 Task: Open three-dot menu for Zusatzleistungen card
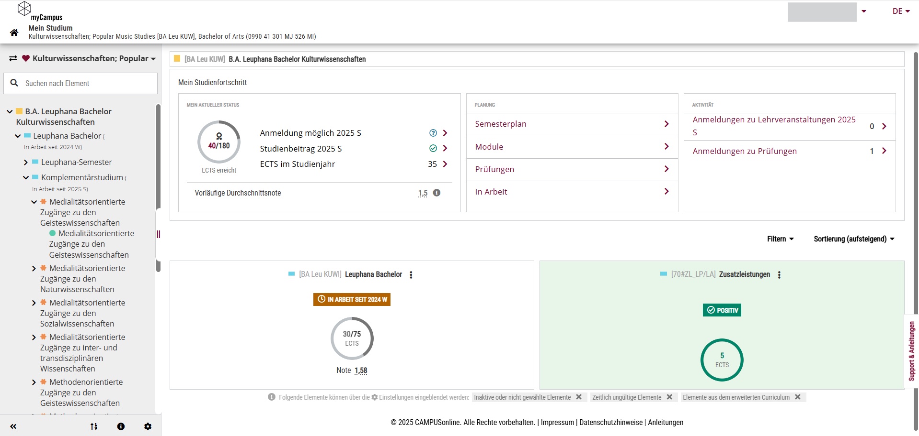click(779, 275)
